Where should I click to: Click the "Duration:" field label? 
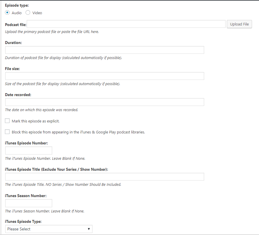13,43
